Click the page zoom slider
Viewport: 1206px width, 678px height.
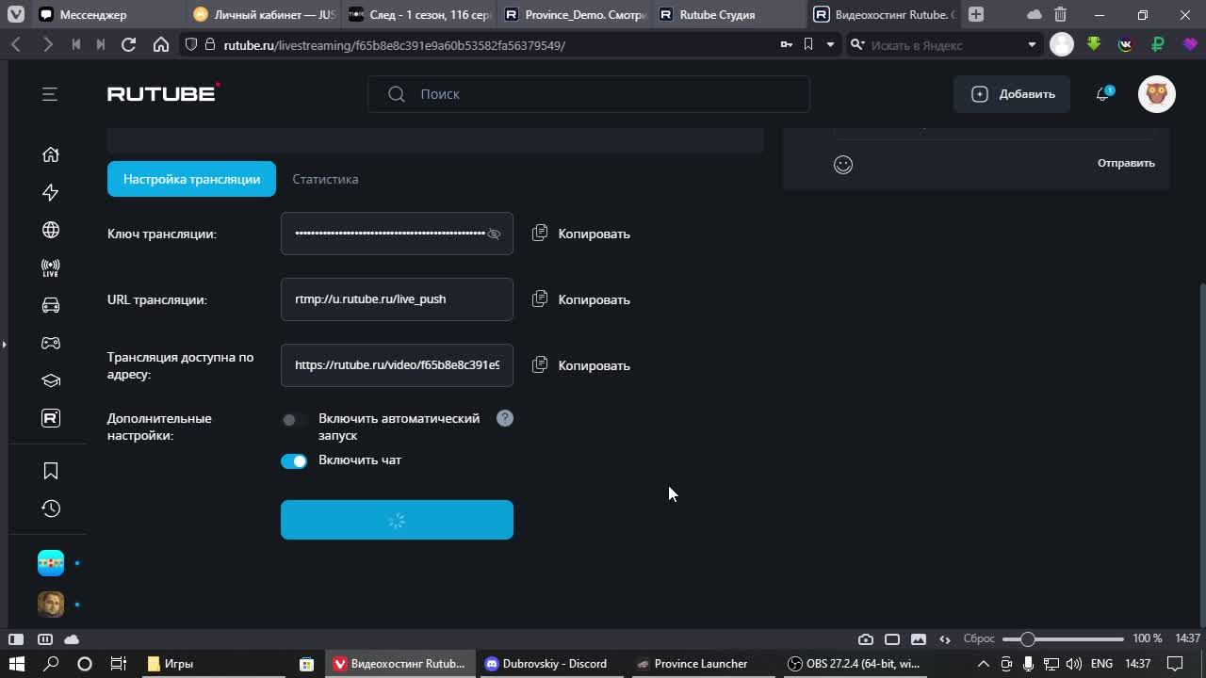(x=1063, y=638)
